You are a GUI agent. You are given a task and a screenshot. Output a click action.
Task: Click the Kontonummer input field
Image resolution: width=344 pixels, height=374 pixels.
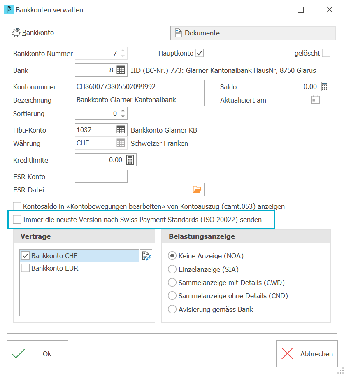139,86
